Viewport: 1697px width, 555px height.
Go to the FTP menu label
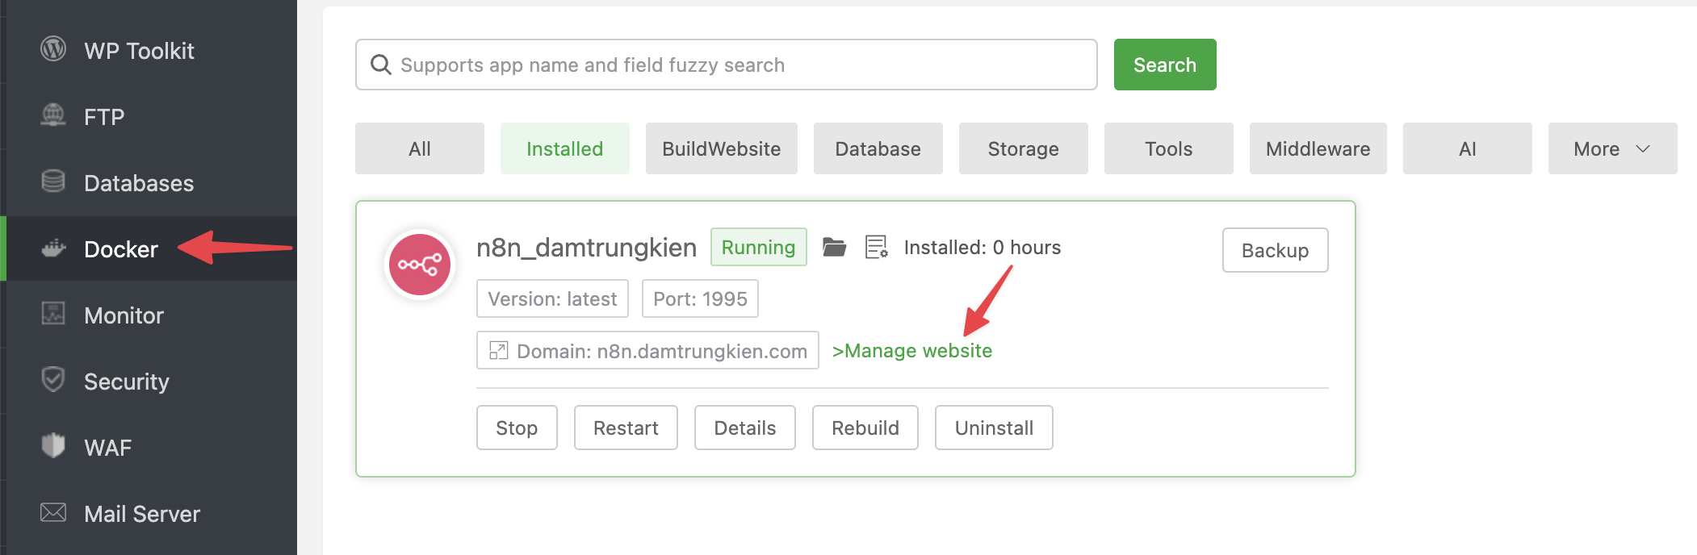point(104,117)
